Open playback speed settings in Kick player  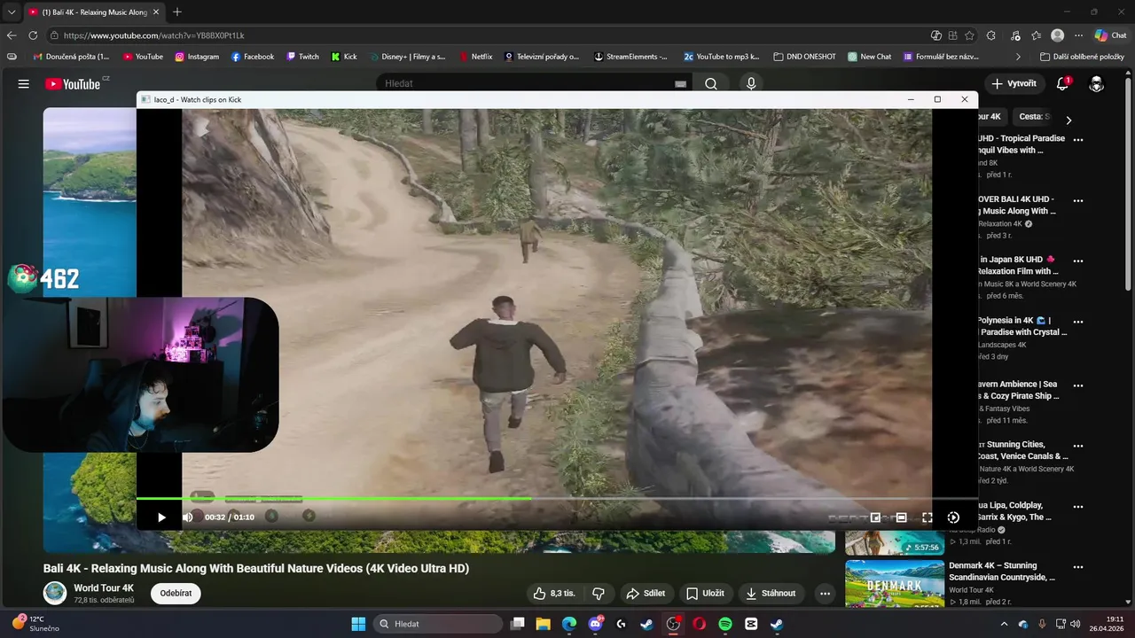(953, 517)
